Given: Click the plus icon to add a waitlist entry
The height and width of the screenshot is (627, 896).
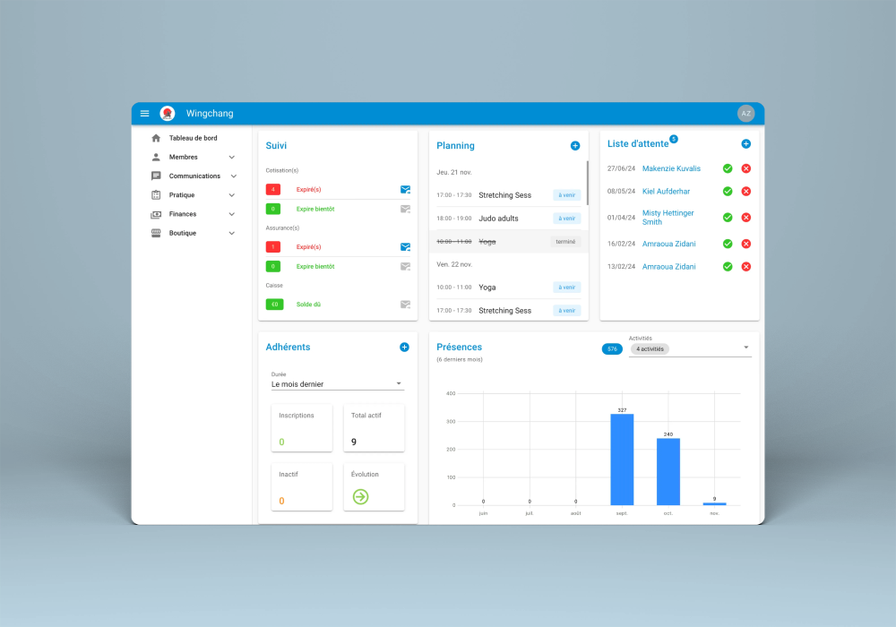Looking at the screenshot, I should [x=745, y=143].
